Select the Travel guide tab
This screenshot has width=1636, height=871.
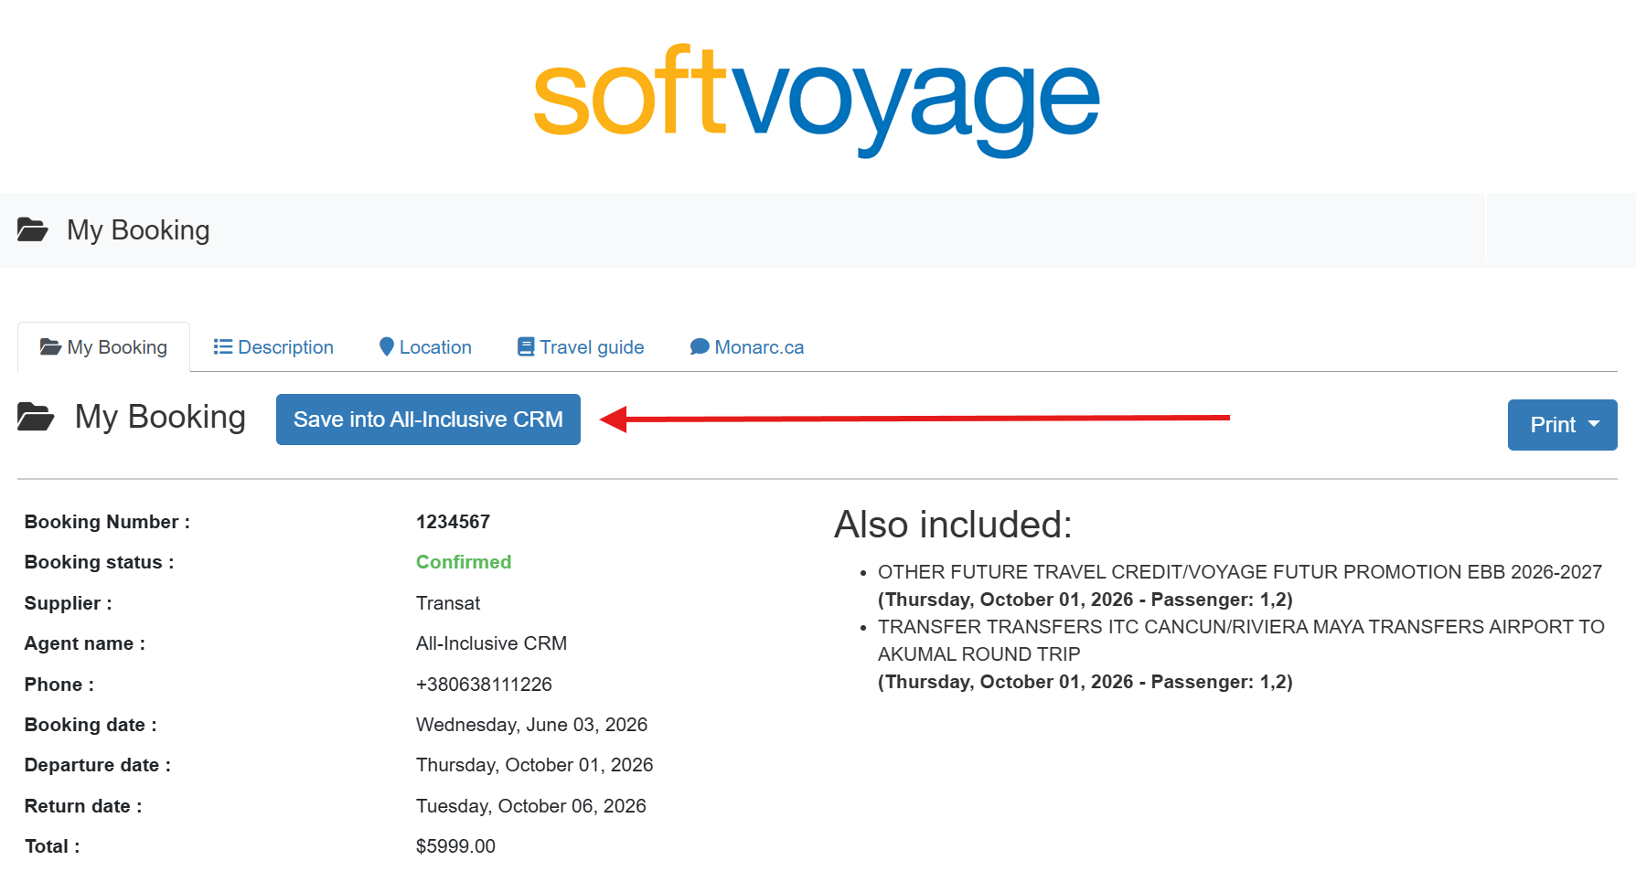click(581, 347)
